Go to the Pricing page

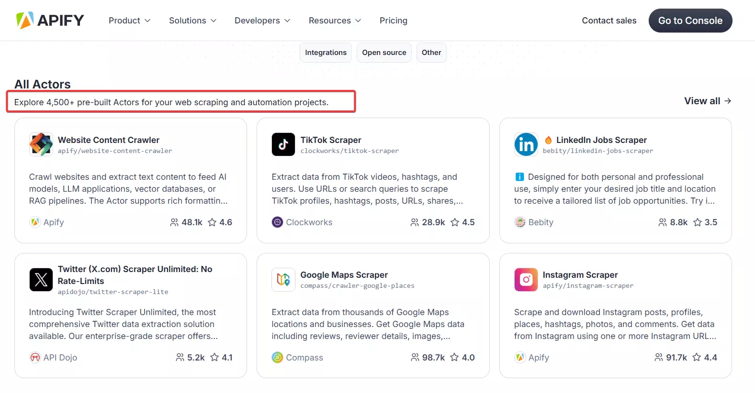(393, 21)
